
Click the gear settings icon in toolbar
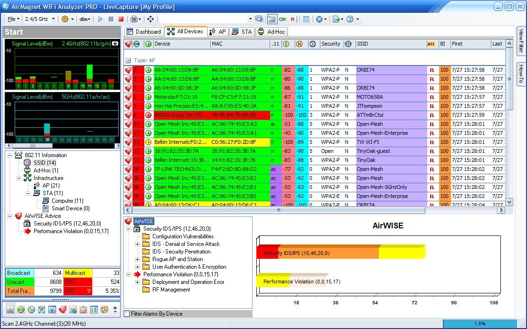tap(65, 19)
